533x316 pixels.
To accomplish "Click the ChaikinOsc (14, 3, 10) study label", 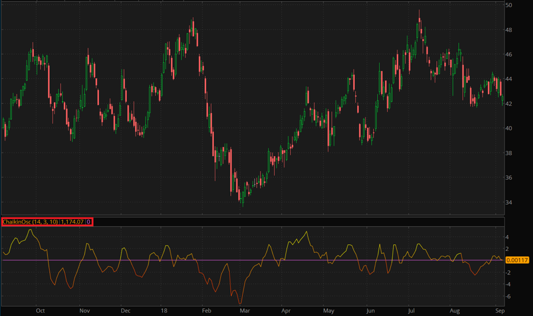I will pyautogui.click(x=30, y=222).
